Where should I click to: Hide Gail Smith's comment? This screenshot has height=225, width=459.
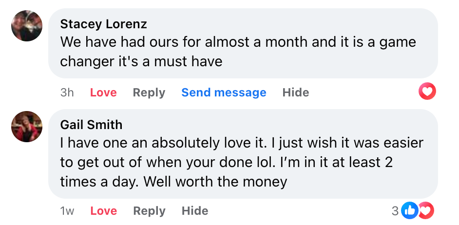tap(195, 211)
